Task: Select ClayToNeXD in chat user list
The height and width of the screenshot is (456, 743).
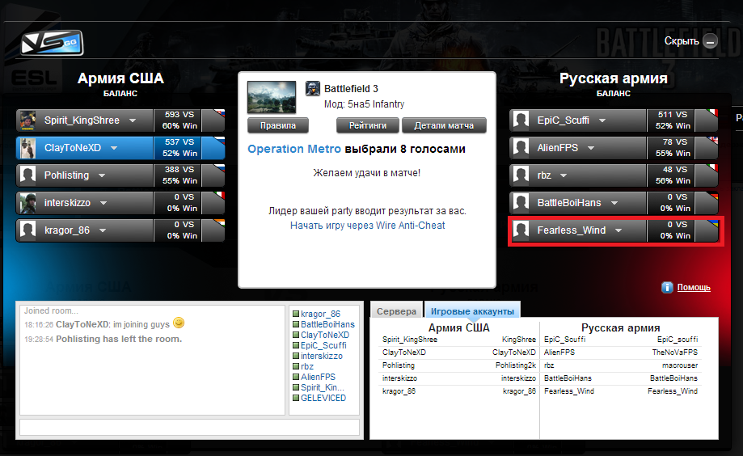Action: pyautogui.click(x=325, y=335)
